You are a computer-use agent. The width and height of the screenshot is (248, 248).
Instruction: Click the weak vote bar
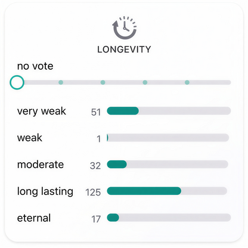coord(168,138)
